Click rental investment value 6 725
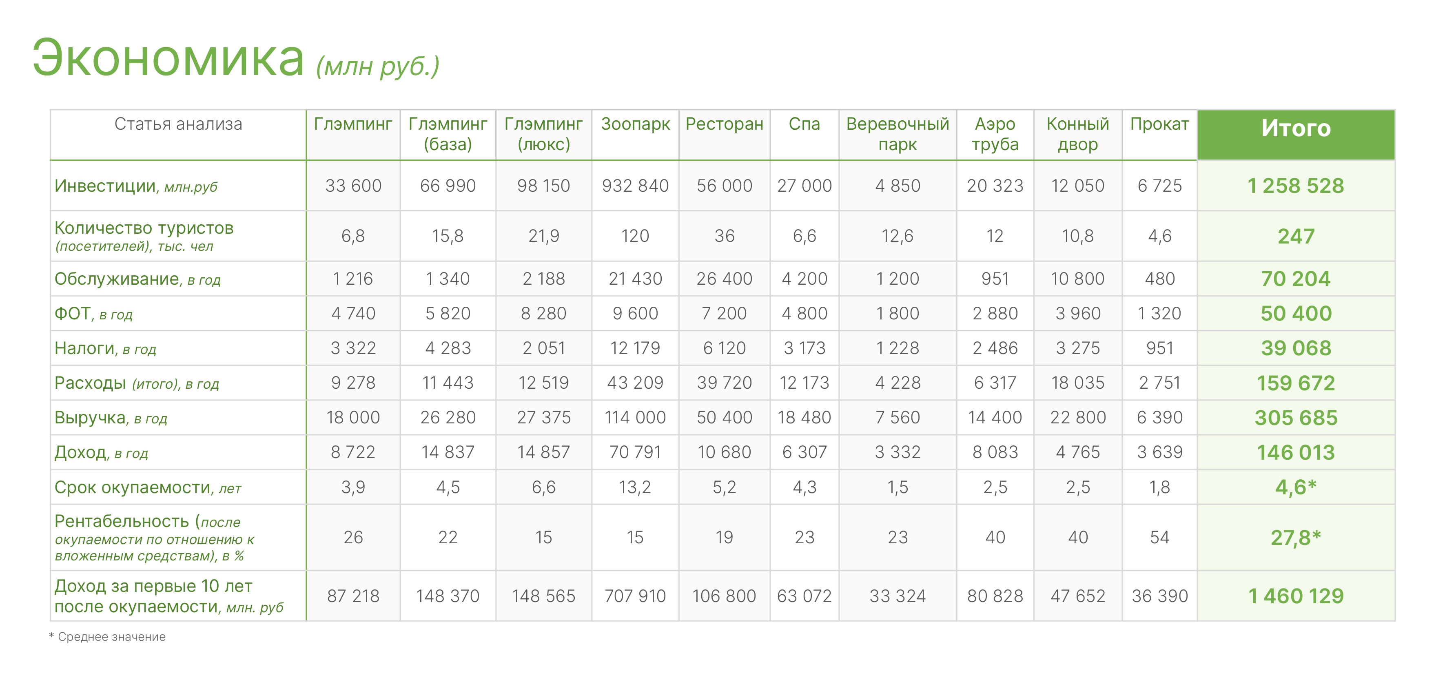 (1159, 186)
